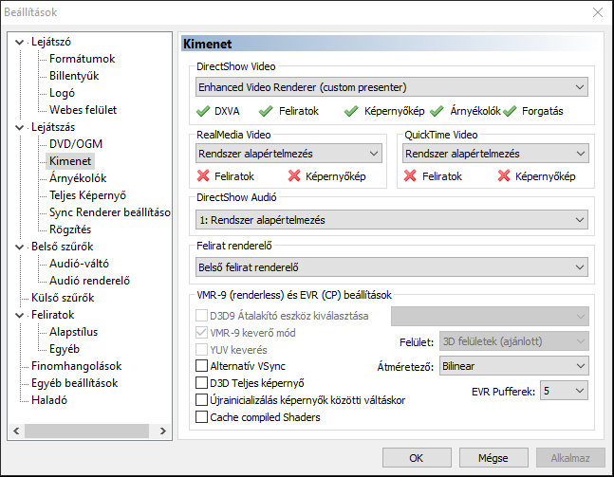The image size is (614, 477).
Task: Confirm settings with the OK button
Action: click(x=417, y=458)
